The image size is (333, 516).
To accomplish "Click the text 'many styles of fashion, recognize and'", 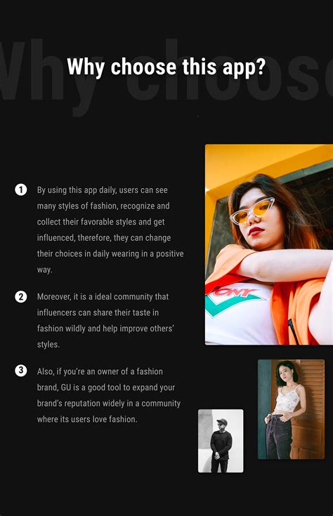I will [103, 206].
